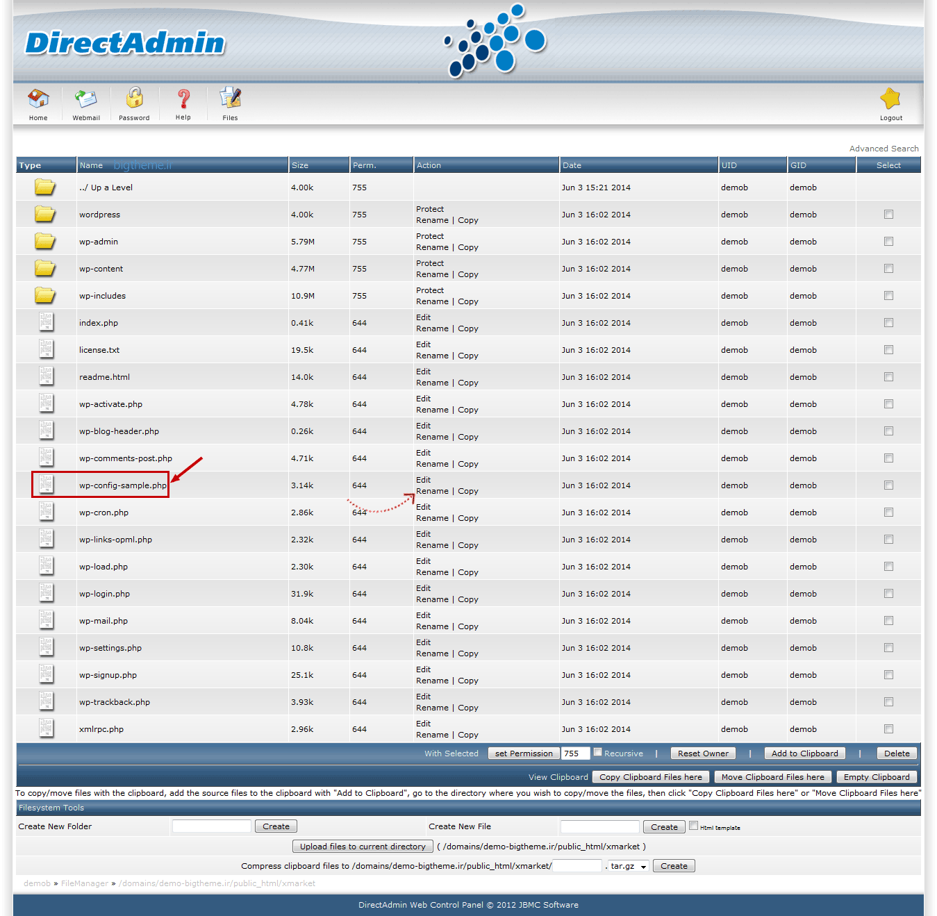This screenshot has width=937, height=916.
Task: Toggle the Html template checkbox
Action: coord(693,826)
